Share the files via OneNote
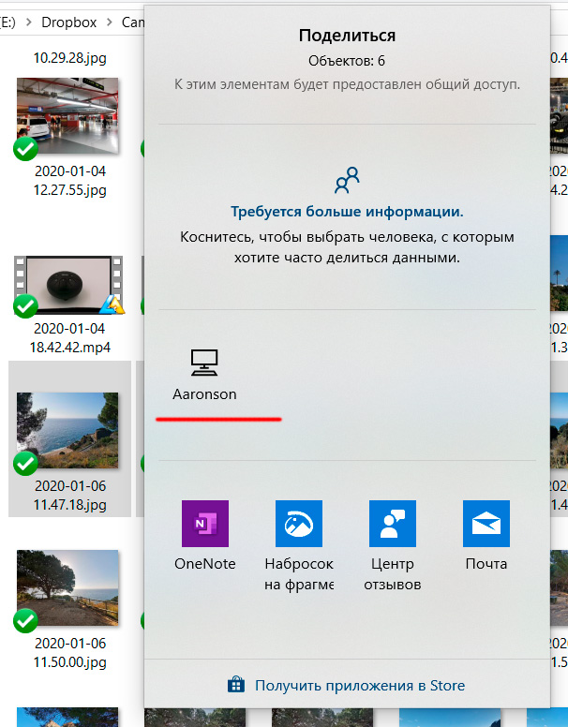Screen dimensions: 568x727 [x=204, y=524]
